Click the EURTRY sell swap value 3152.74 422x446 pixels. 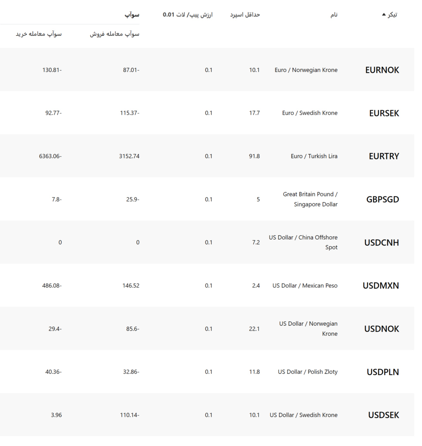click(x=129, y=156)
